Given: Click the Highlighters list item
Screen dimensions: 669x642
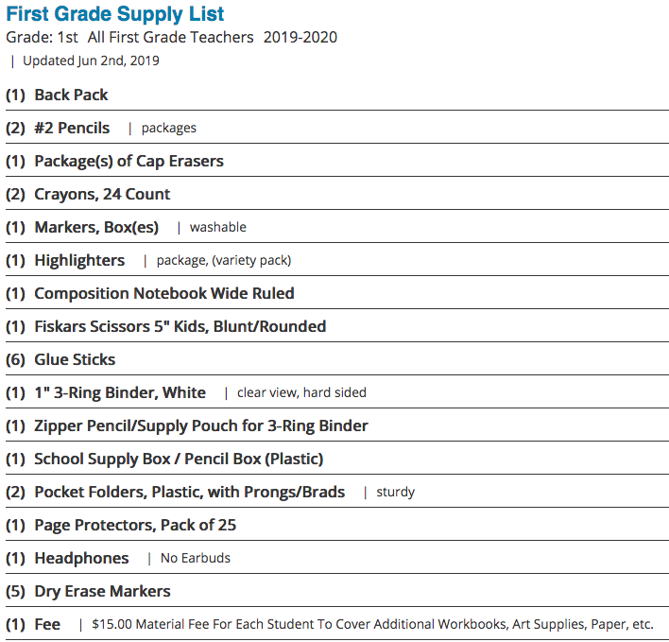Looking at the screenshot, I should point(79,260).
